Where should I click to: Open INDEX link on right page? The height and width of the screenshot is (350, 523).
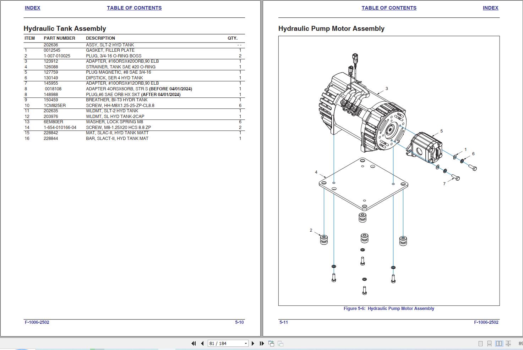pos(490,8)
